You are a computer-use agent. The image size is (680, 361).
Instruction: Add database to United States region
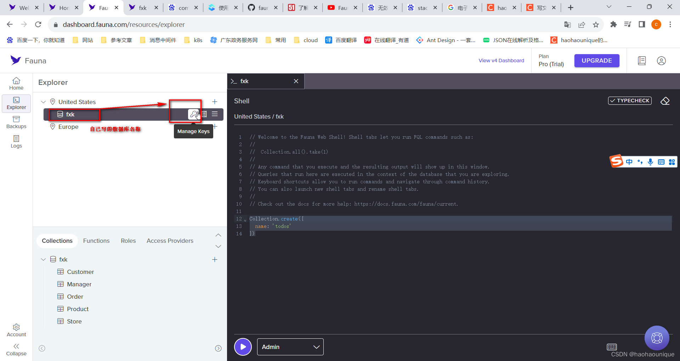pos(215,102)
